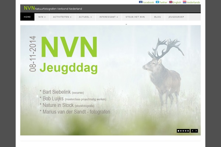The height and width of the screenshot is (147, 221).
Task: Click the Twitter bird icon
Action: pos(157,2)
